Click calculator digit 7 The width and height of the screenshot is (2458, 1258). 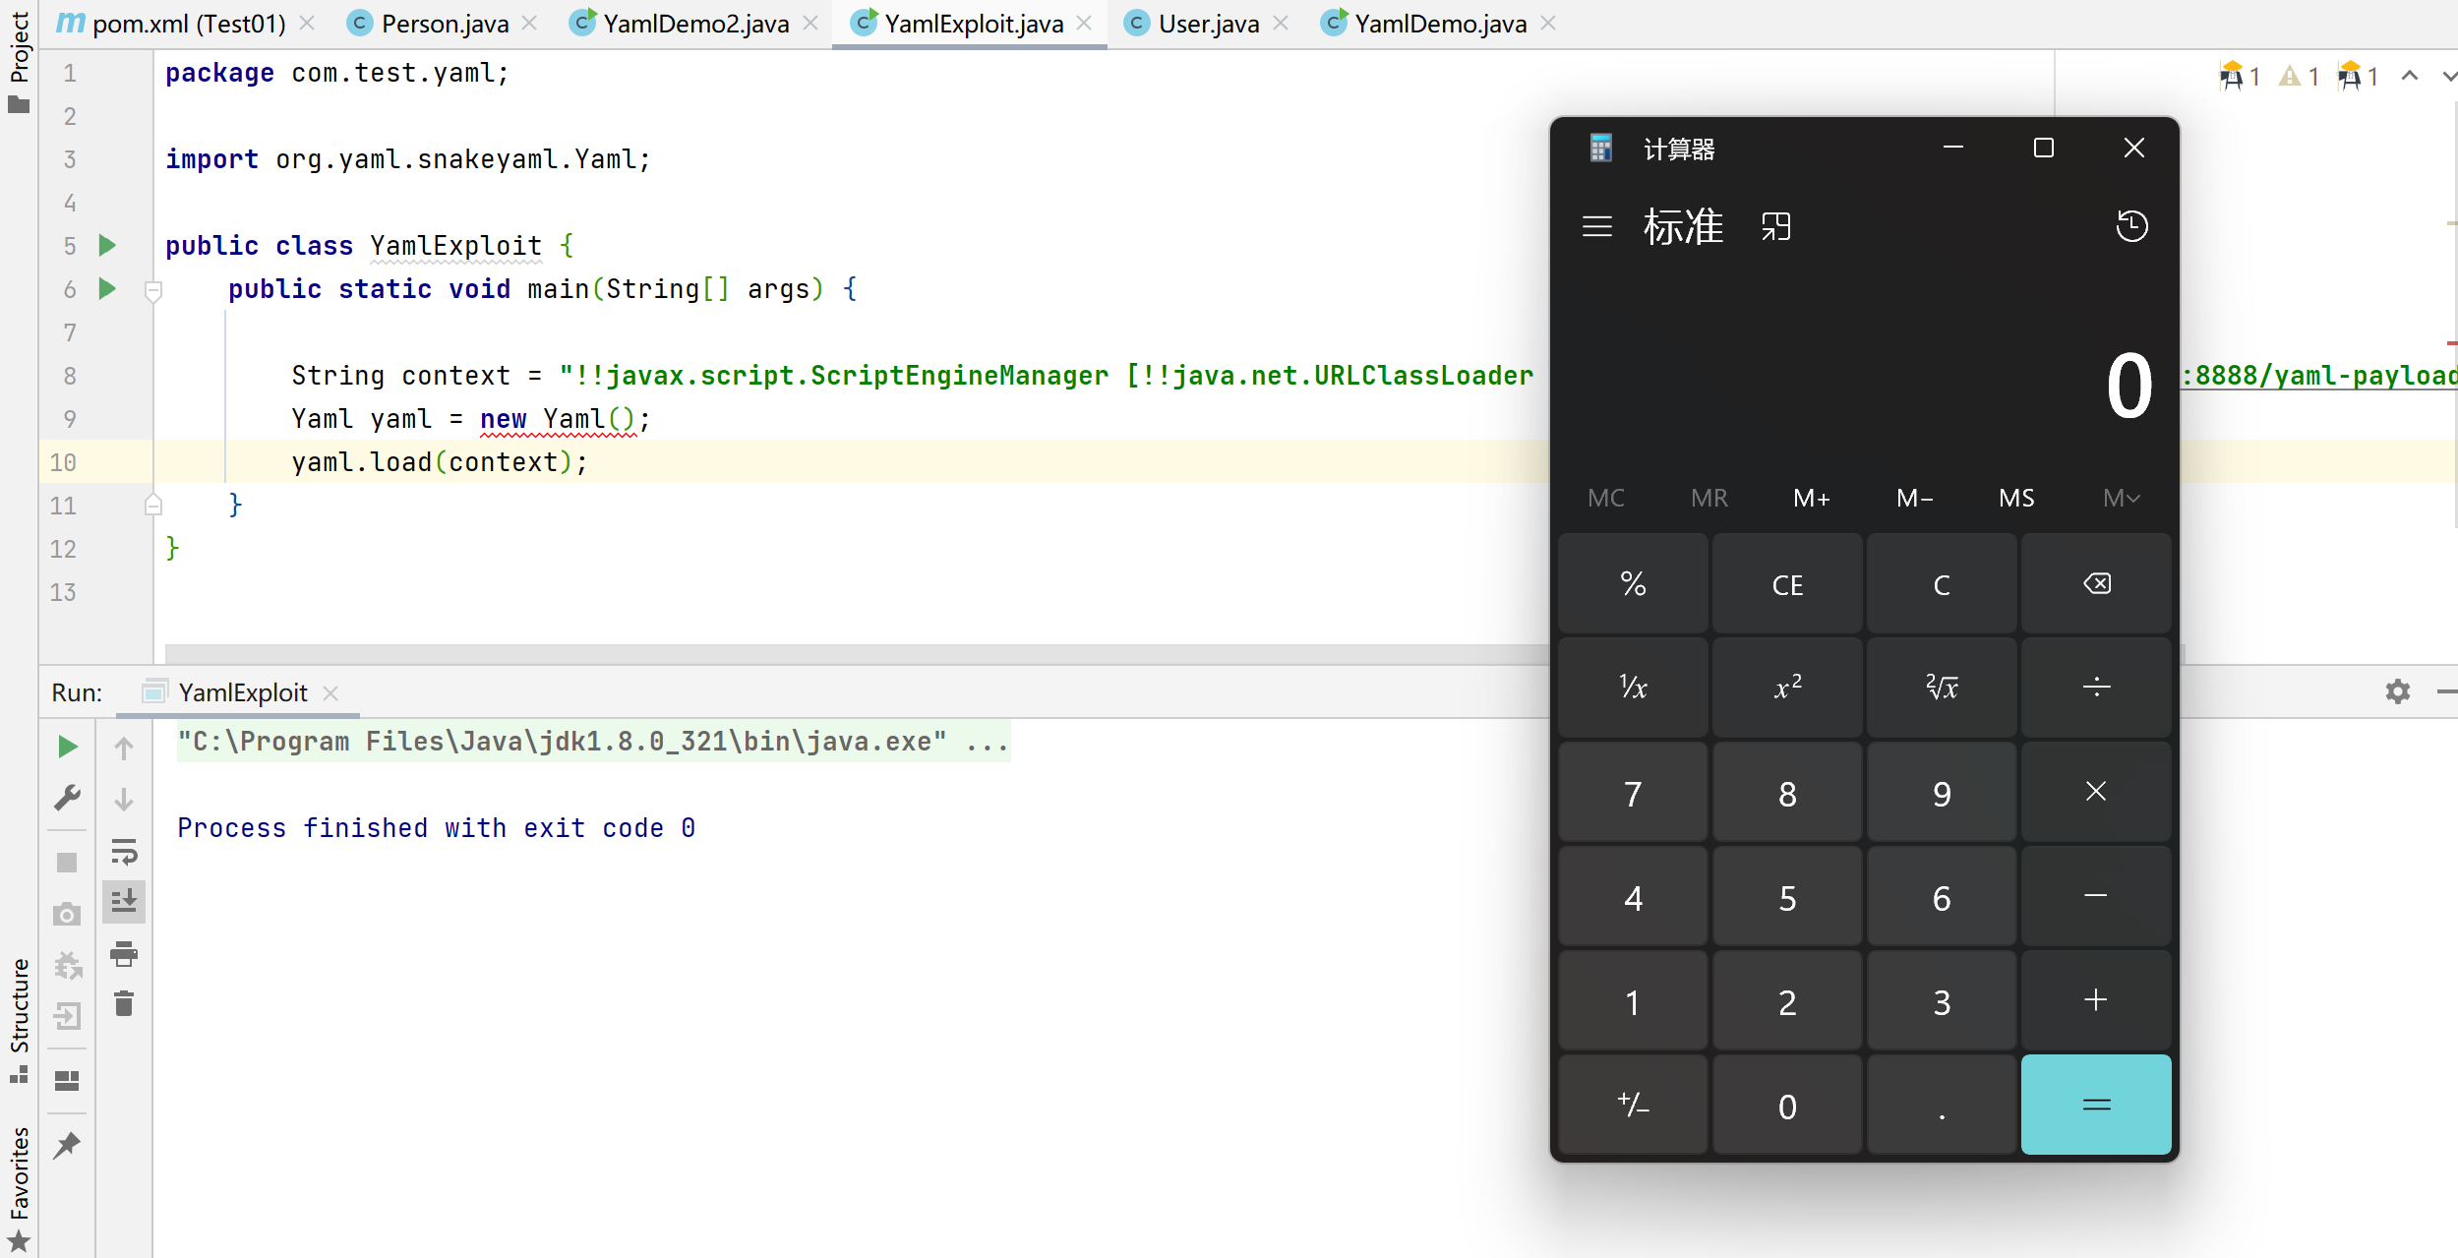pos(1633,792)
